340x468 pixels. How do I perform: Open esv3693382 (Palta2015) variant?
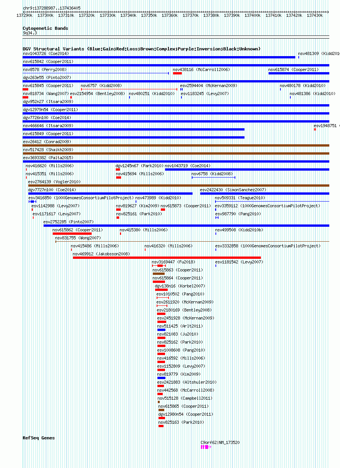[48, 158]
